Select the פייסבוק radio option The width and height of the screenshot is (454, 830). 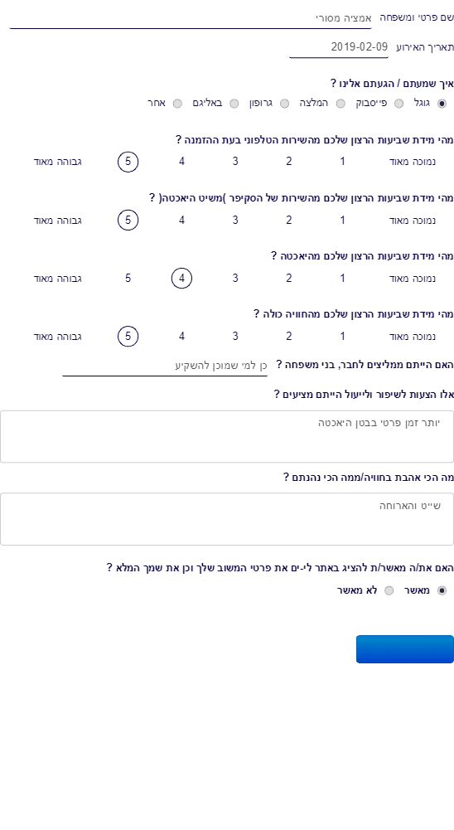point(398,104)
